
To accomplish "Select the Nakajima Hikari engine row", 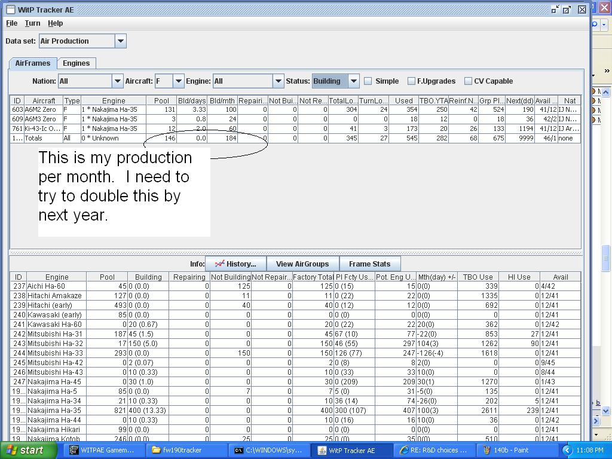I will (x=295, y=429).
